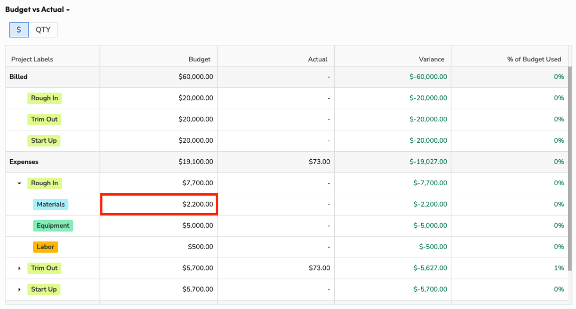Click the Rough In tag under Billed

click(x=44, y=98)
